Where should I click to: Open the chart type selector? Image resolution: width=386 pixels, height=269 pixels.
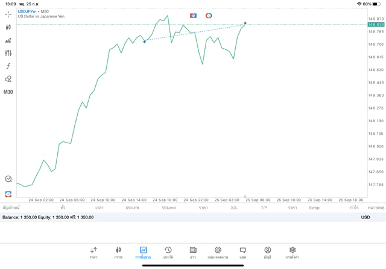8,27
